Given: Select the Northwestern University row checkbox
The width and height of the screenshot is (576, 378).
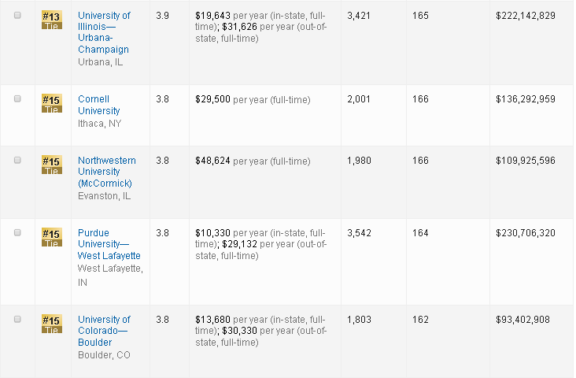Looking at the screenshot, I should [x=18, y=160].
